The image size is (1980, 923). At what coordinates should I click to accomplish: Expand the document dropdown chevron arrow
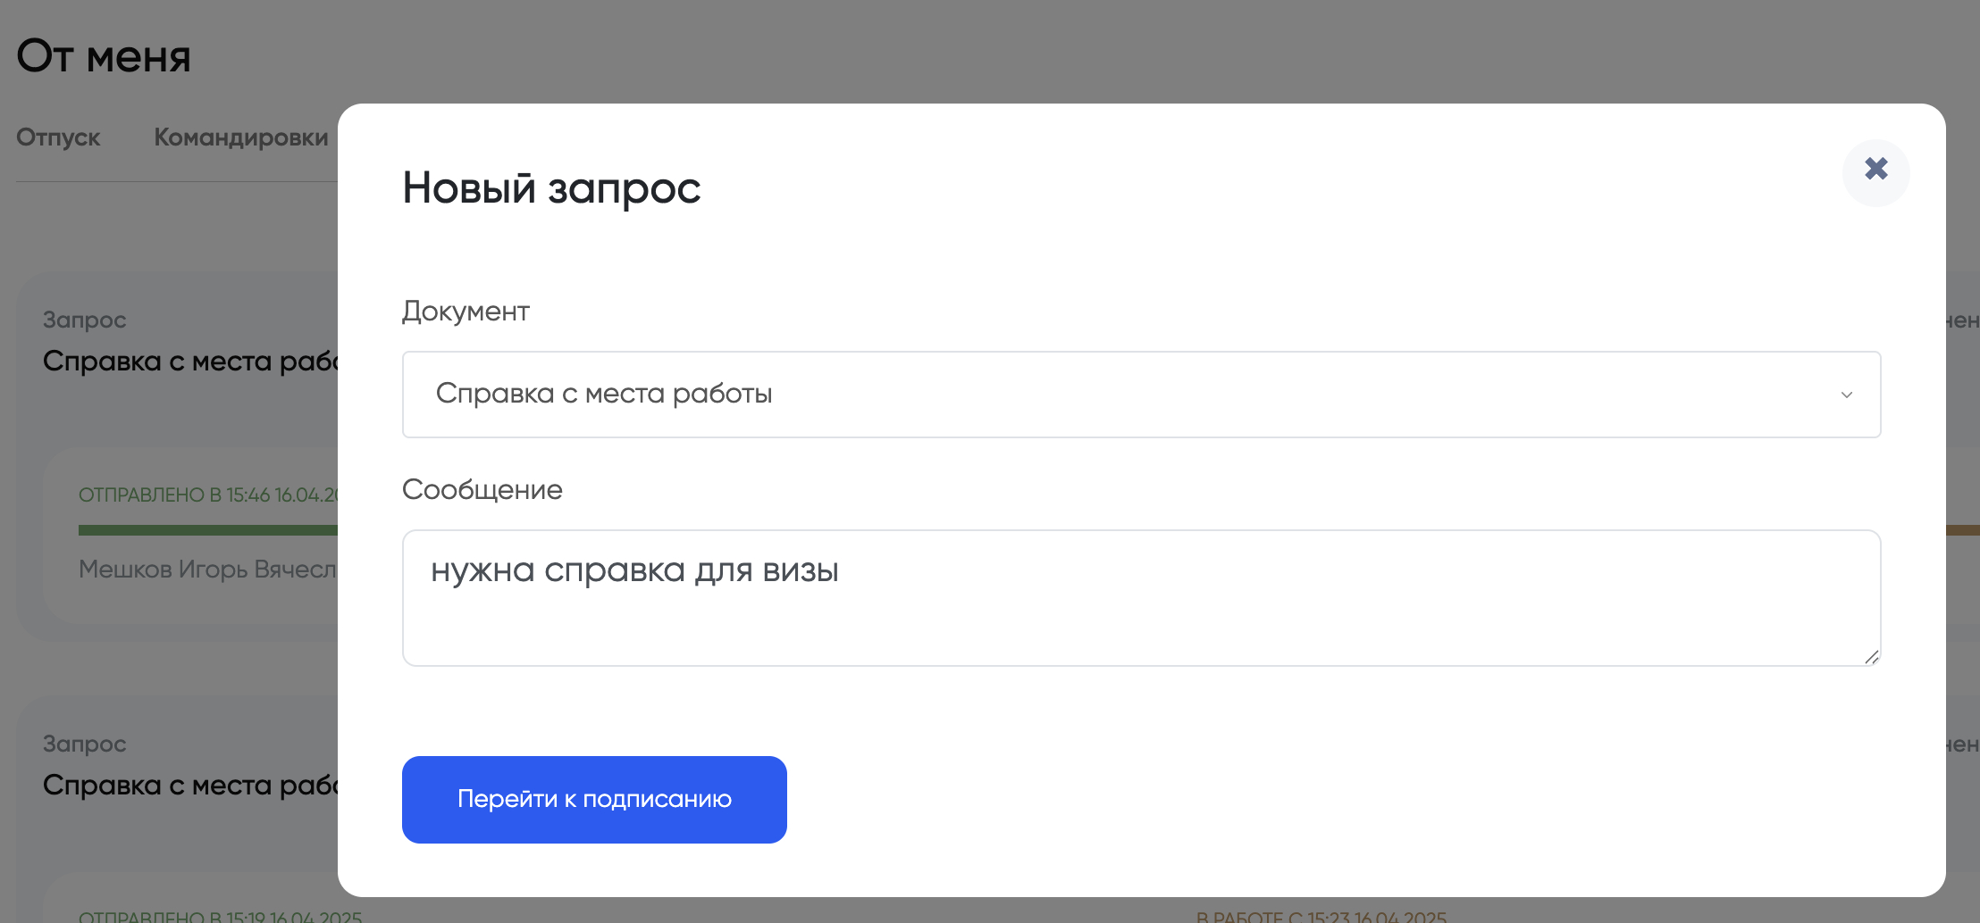[1846, 395]
